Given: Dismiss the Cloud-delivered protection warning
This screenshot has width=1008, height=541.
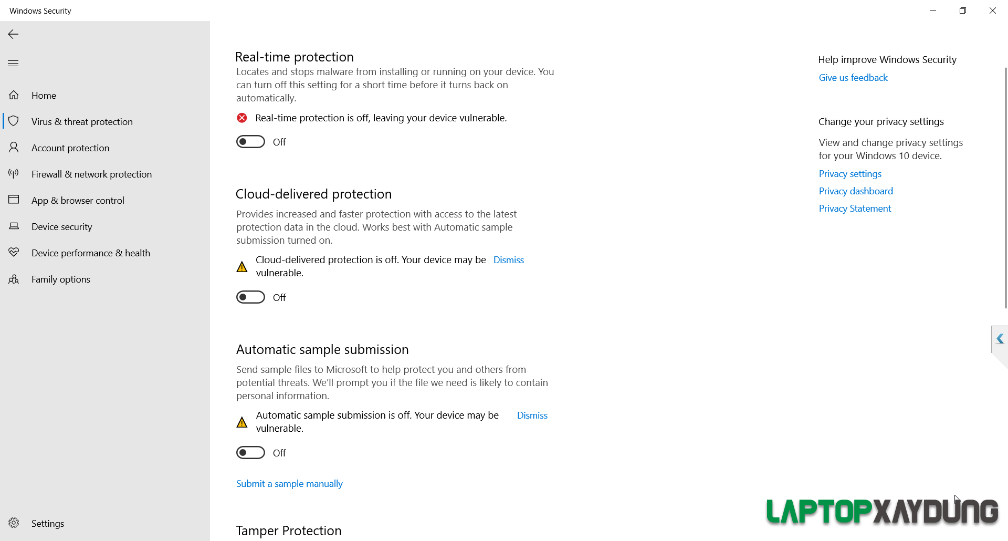Looking at the screenshot, I should pos(508,259).
